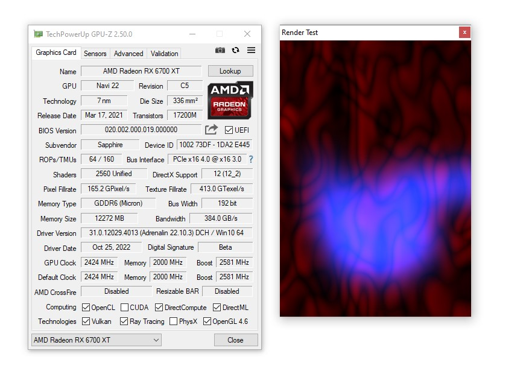Toggle the DirectCompute checkbox
Viewport: 529px width, 377px height.
click(159, 307)
